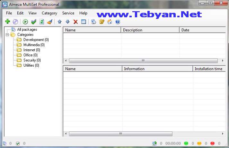Select the Utilities (0) category
The width and height of the screenshot is (229, 148).
(x=31, y=65)
